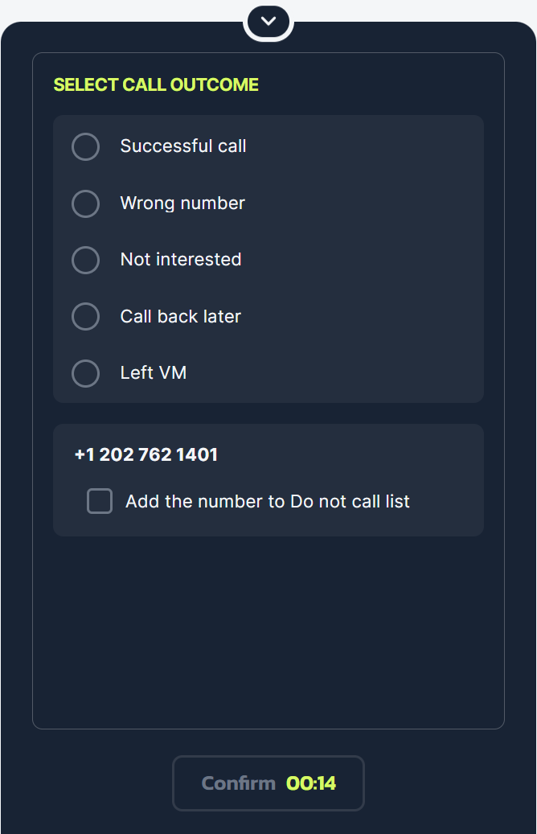Image resolution: width=537 pixels, height=834 pixels.
Task: Select the Successful call outcome
Action: click(85, 146)
